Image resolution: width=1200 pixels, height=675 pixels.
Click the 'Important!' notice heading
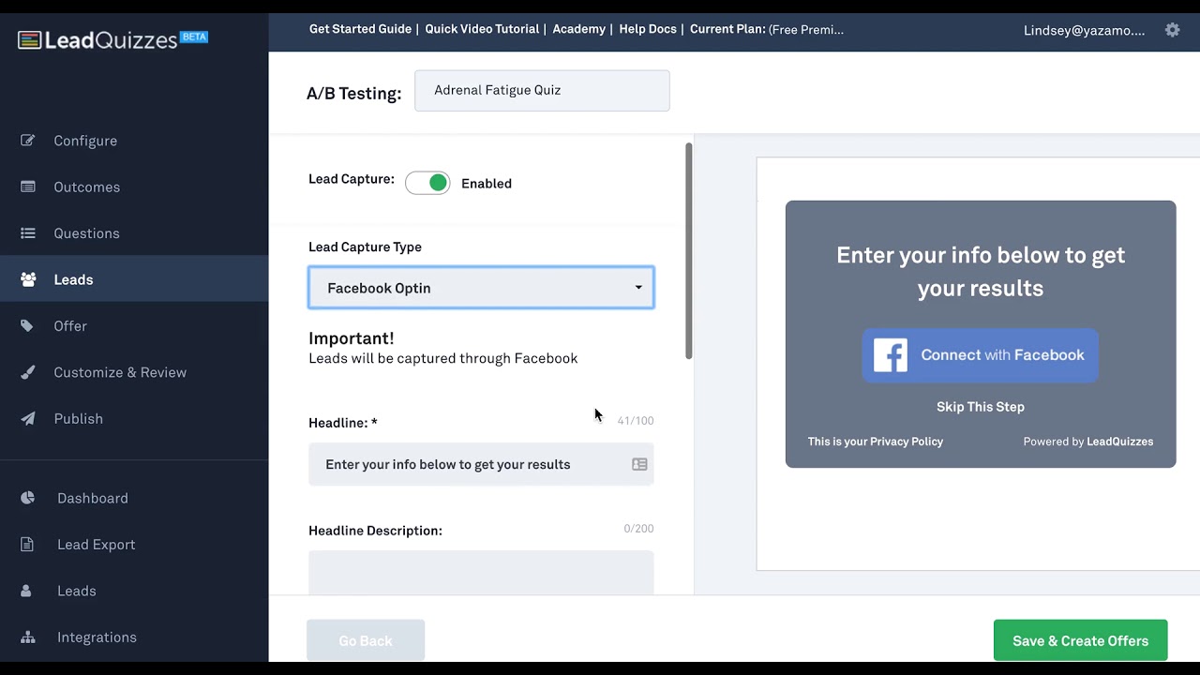[352, 338]
